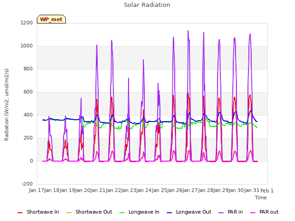Screen dimensions: 295x221
Task: Click the Feb 1 x-axis tick label
Action: tap(267, 191)
